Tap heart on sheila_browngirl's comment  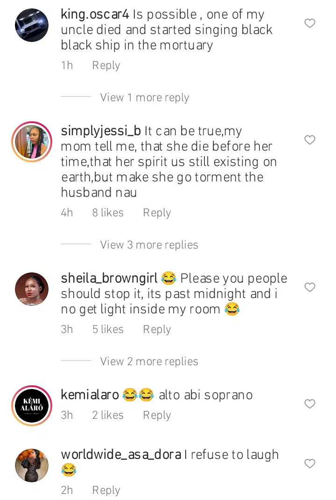[x=310, y=287]
